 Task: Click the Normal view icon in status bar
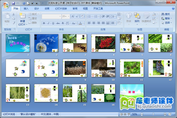pyautogui.click(x=121, y=114)
